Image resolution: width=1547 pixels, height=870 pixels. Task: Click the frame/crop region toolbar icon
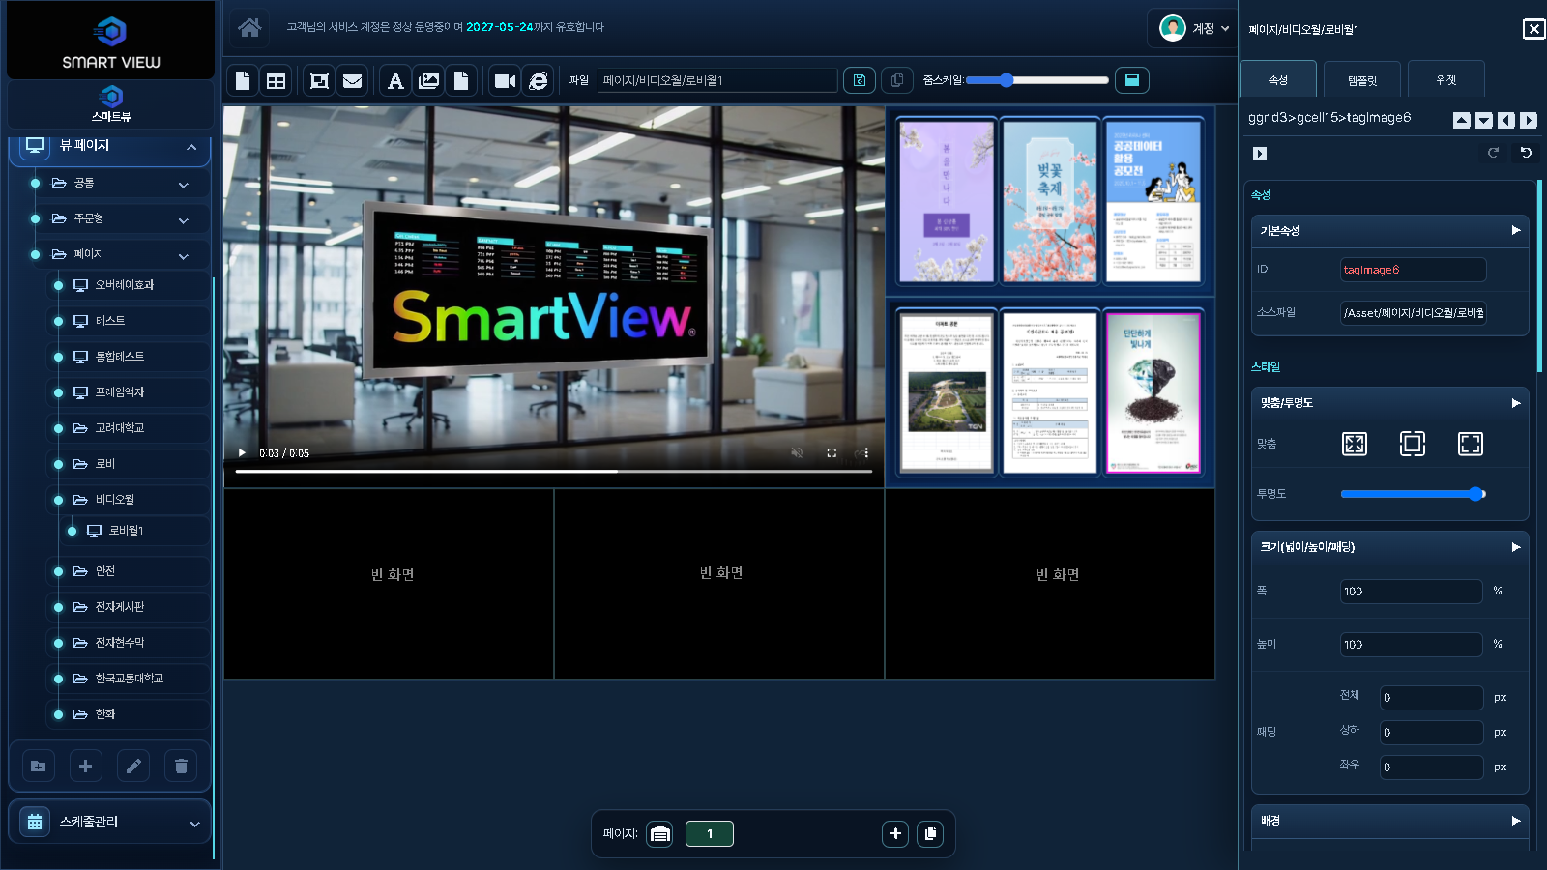tap(319, 80)
